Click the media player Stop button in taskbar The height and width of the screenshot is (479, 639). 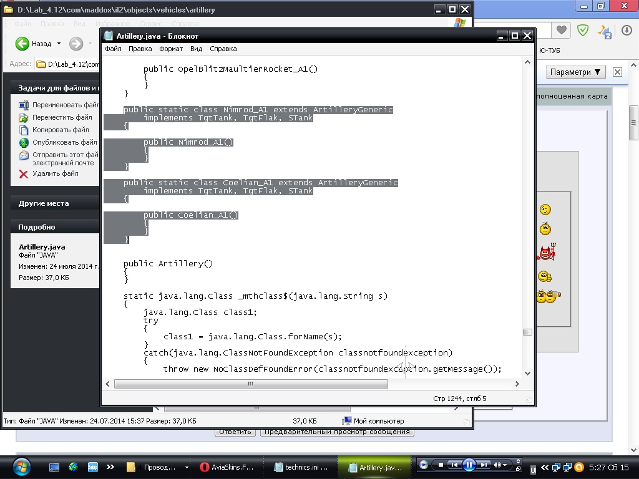[x=440, y=465]
